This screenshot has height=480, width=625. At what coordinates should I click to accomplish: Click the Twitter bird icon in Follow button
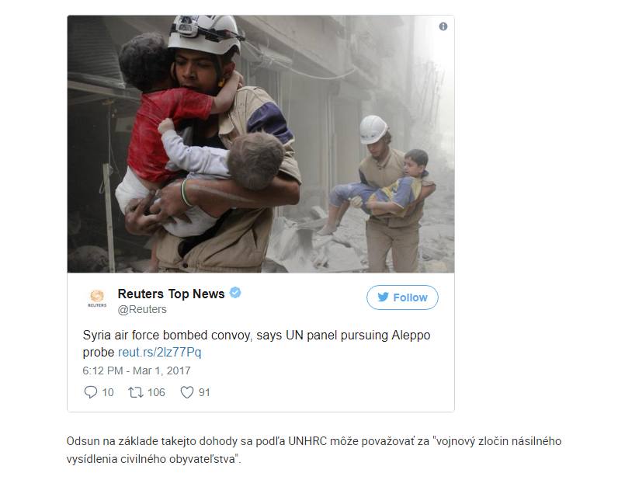[x=383, y=297]
